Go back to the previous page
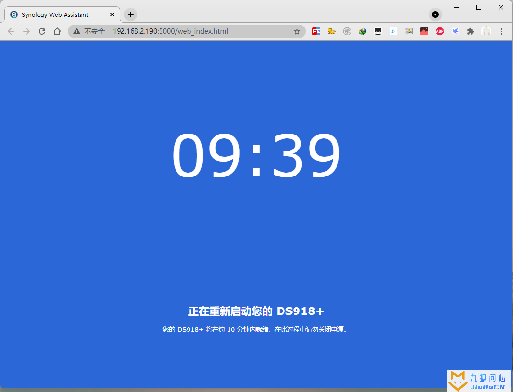 [11, 31]
